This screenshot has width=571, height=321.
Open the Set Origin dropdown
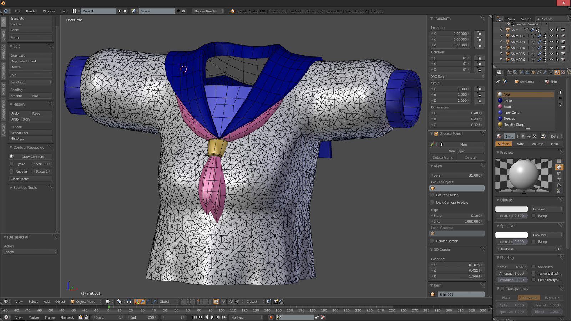(x=31, y=82)
